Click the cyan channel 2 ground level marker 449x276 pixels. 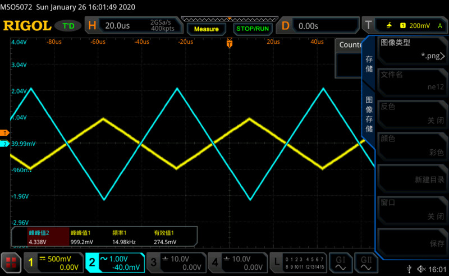click(x=4, y=144)
